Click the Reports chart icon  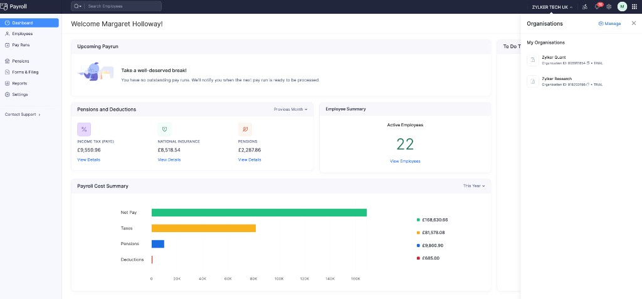pos(7,83)
